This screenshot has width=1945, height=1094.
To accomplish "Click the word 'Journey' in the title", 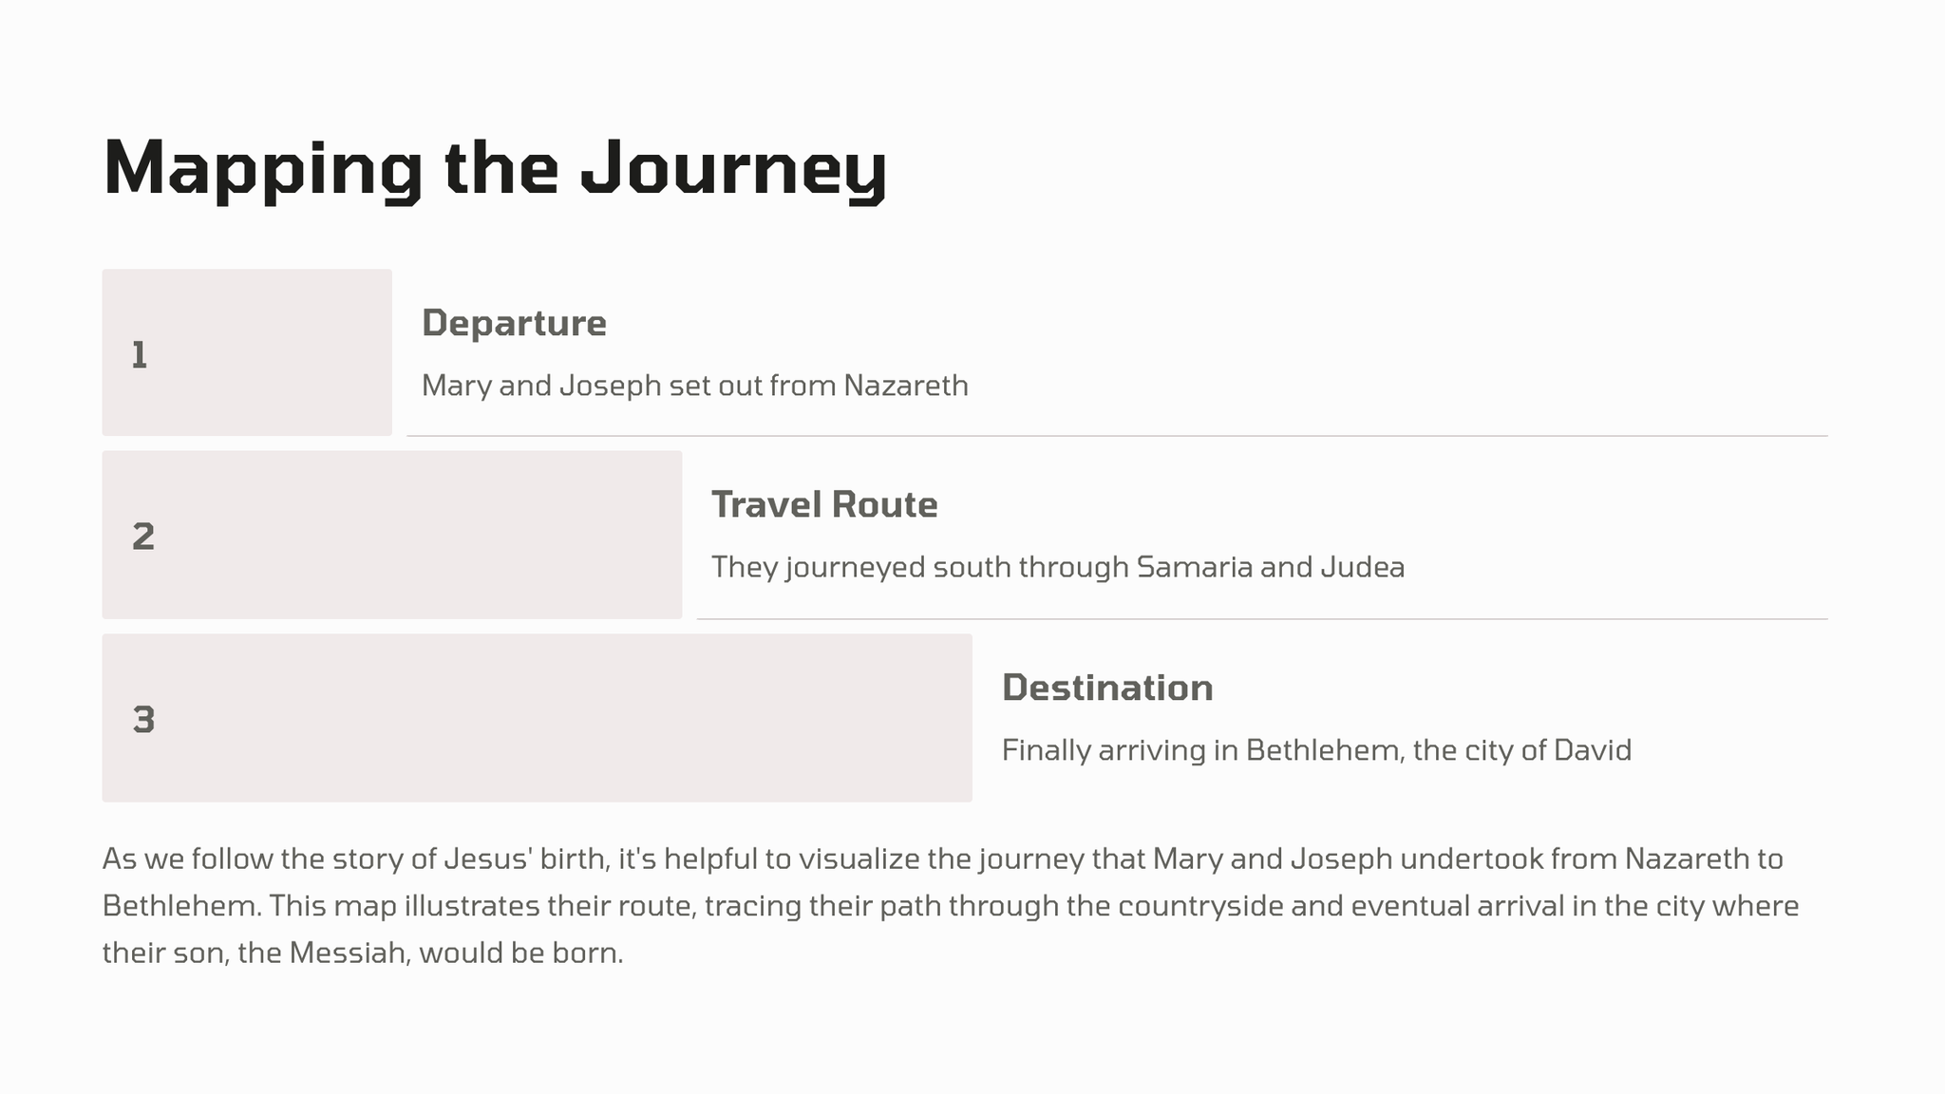I will tap(733, 168).
